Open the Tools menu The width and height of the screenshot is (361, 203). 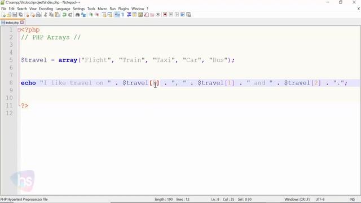(x=91, y=9)
